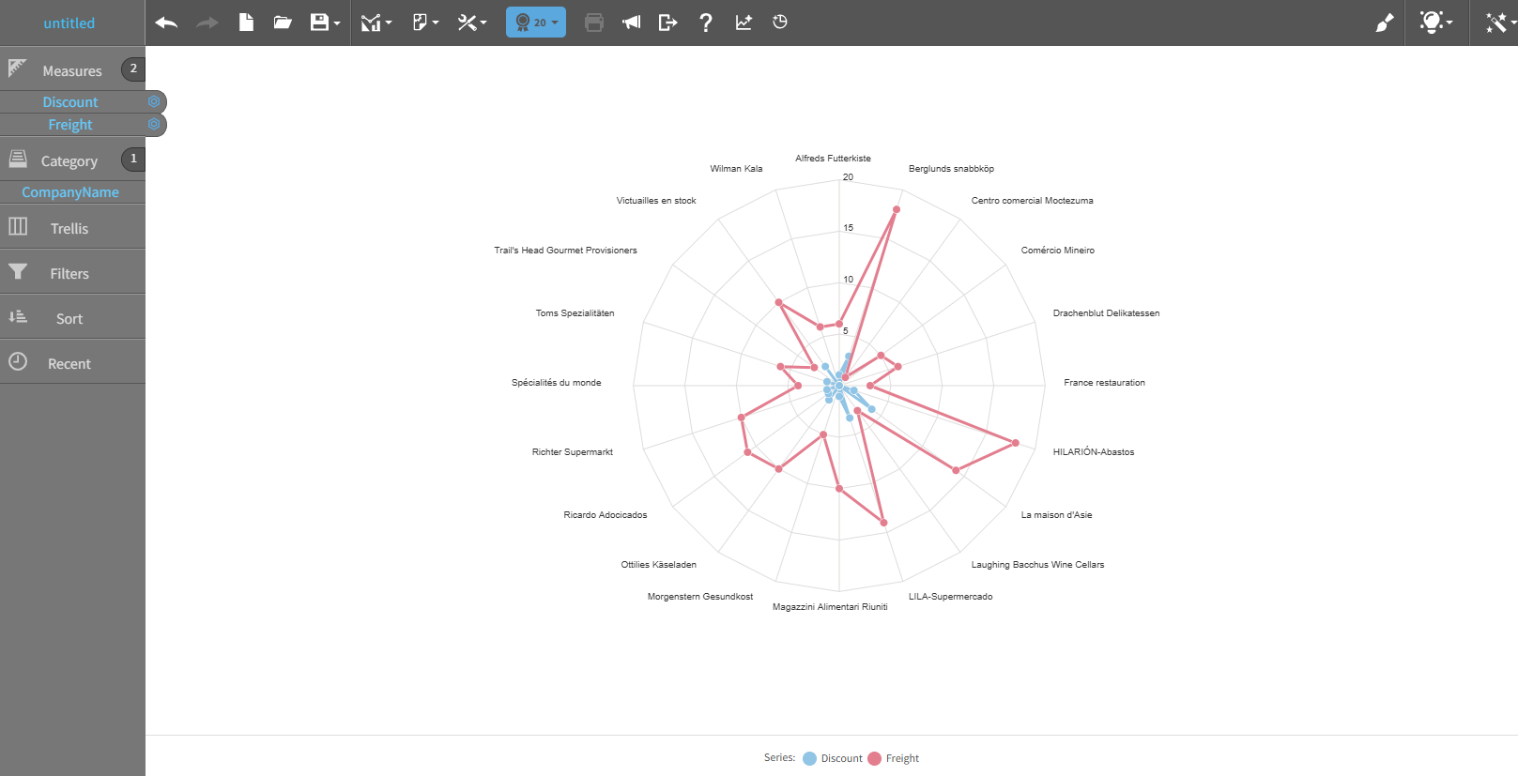
Task: Click the magic wand icon
Action: click(x=1495, y=23)
